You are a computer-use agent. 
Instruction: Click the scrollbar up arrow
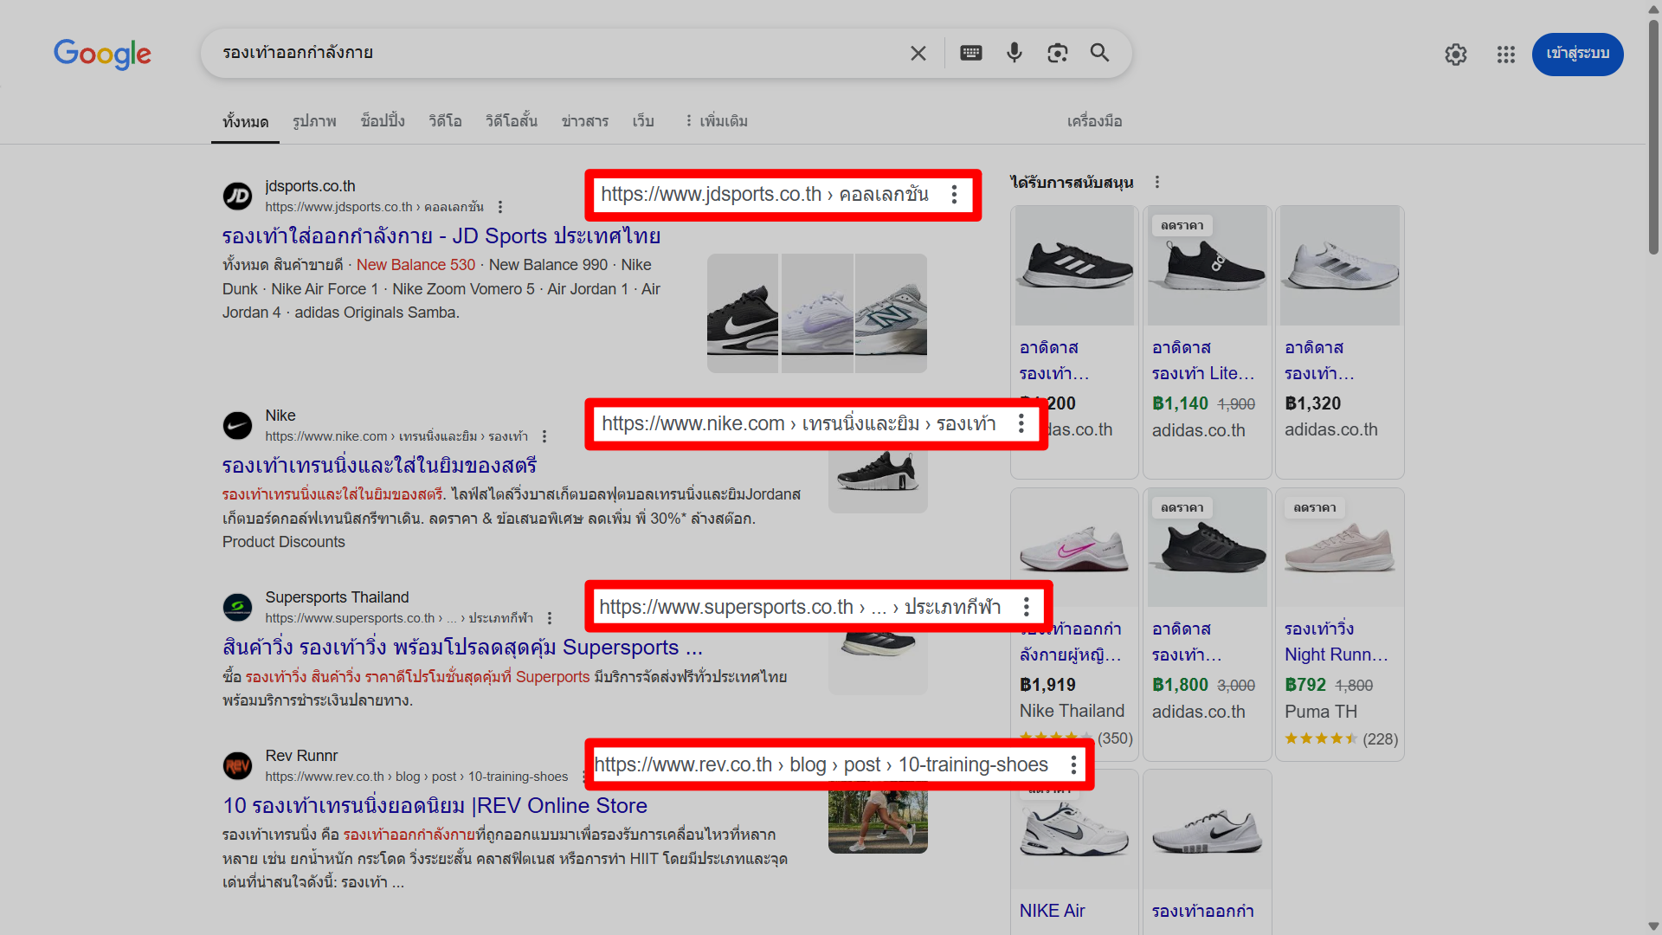coord(1653,8)
